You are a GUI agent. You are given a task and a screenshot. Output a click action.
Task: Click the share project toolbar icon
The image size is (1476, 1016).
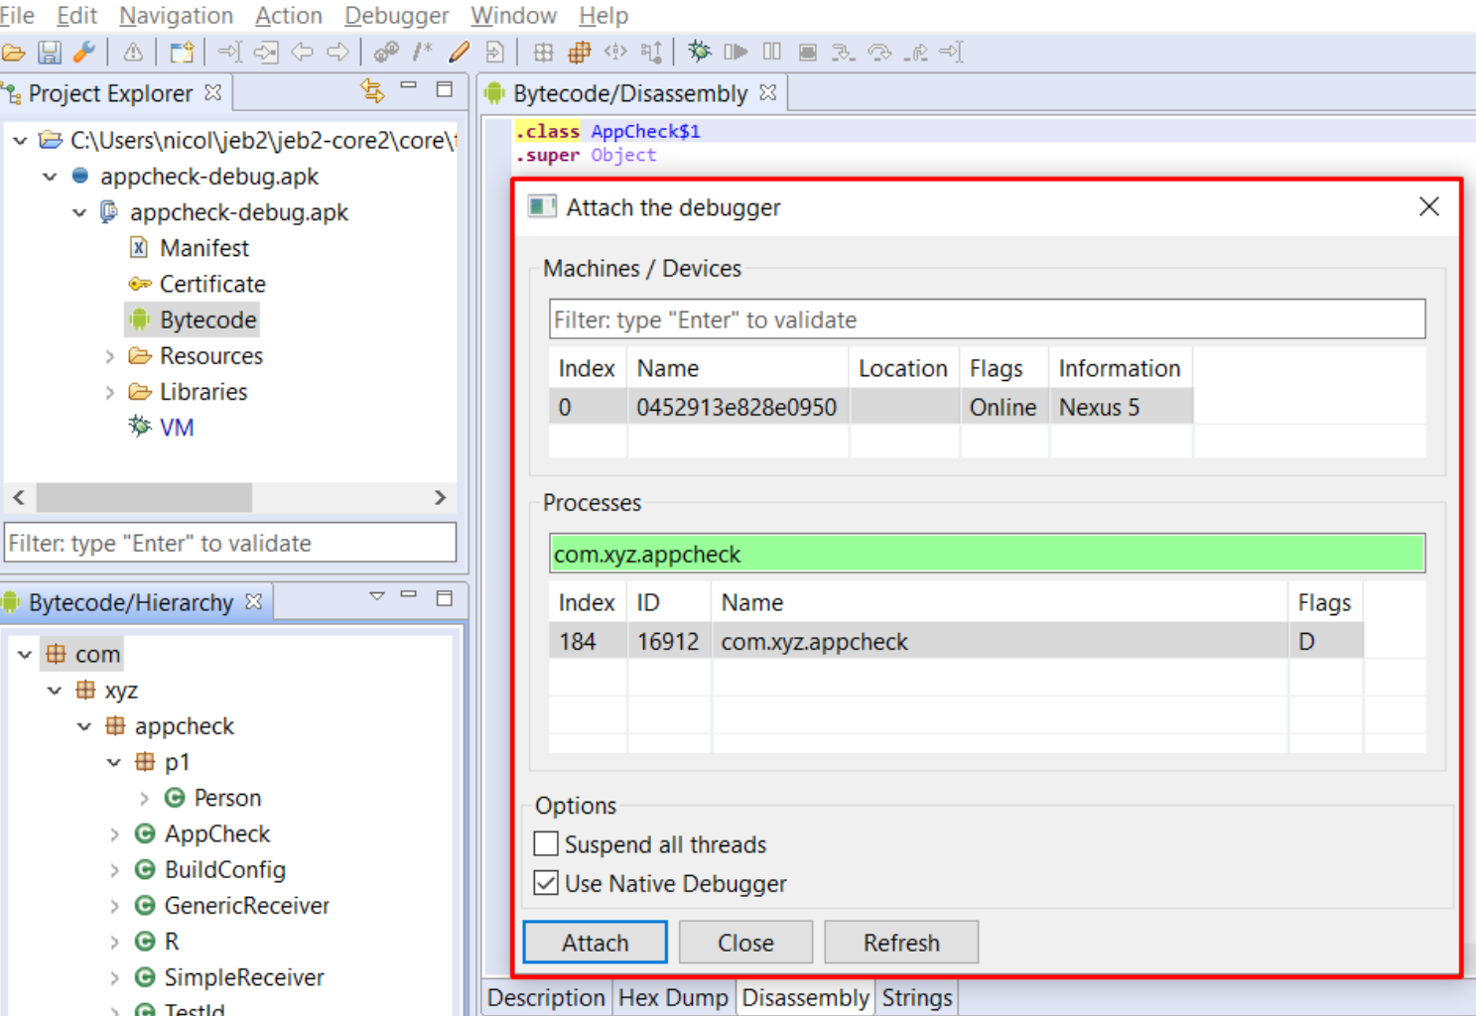coord(181,53)
